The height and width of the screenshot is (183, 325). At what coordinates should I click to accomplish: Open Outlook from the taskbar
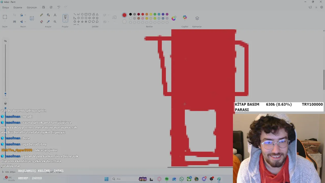point(174,179)
